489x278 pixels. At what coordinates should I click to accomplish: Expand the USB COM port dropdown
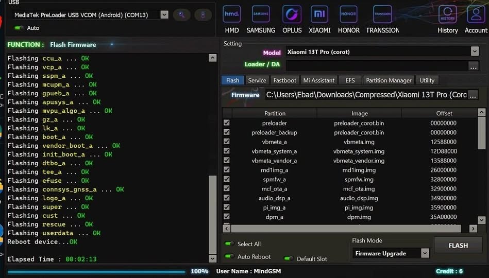(x=164, y=15)
